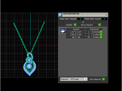Select the 1.47 X 1.47 size cell
Viewport: 122px width, 91px height.
(76, 32)
